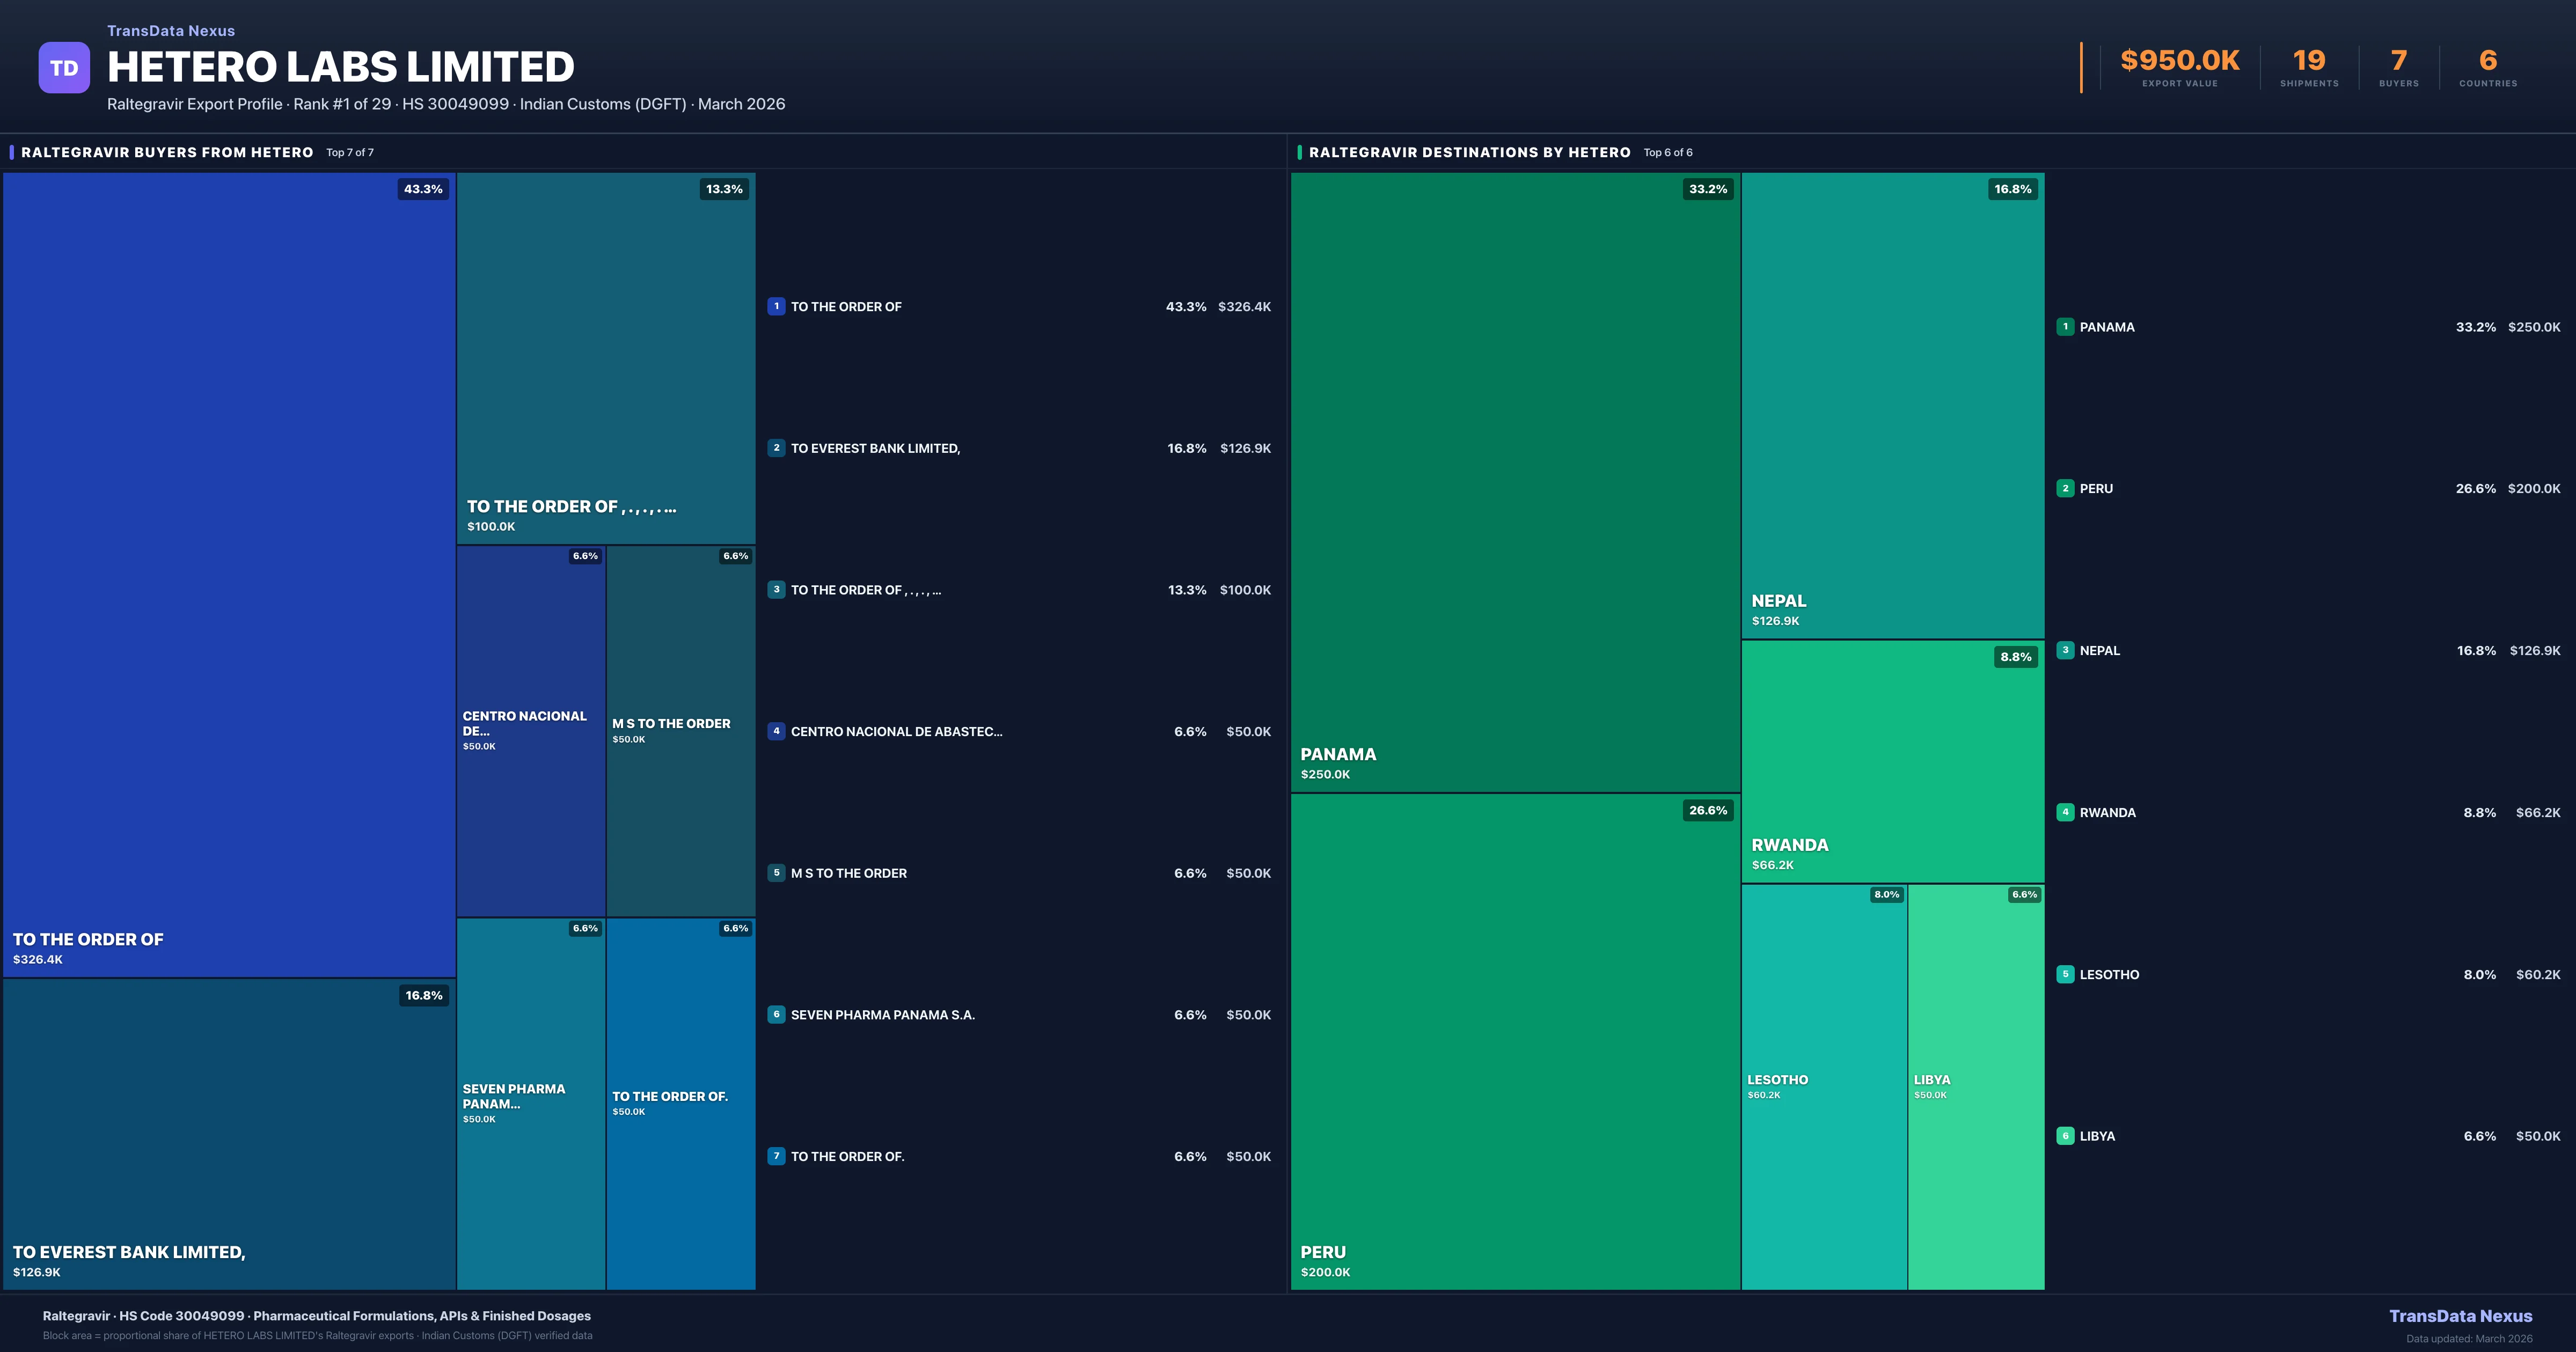The width and height of the screenshot is (2576, 1352).
Task: Click rank 4 badge beside Centro Nacional
Action: coord(776,731)
